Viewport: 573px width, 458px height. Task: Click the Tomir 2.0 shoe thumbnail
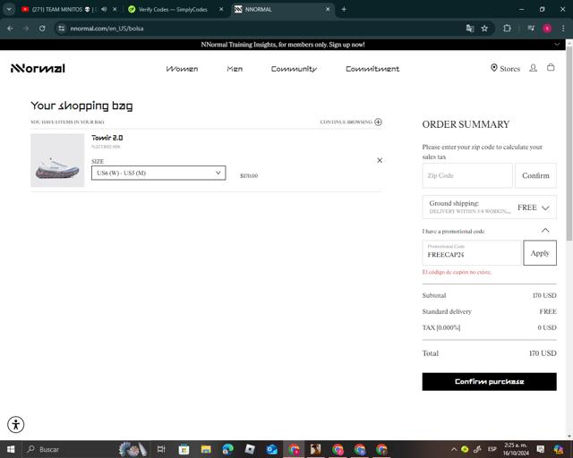57,160
